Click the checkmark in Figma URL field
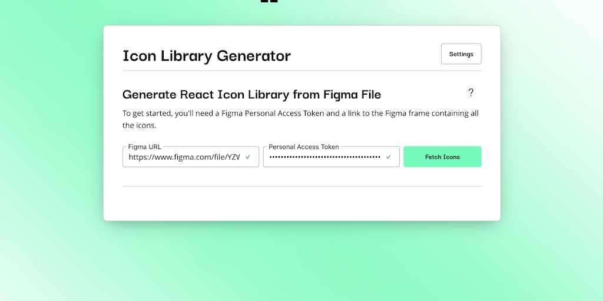This screenshot has width=603, height=301. (x=248, y=157)
